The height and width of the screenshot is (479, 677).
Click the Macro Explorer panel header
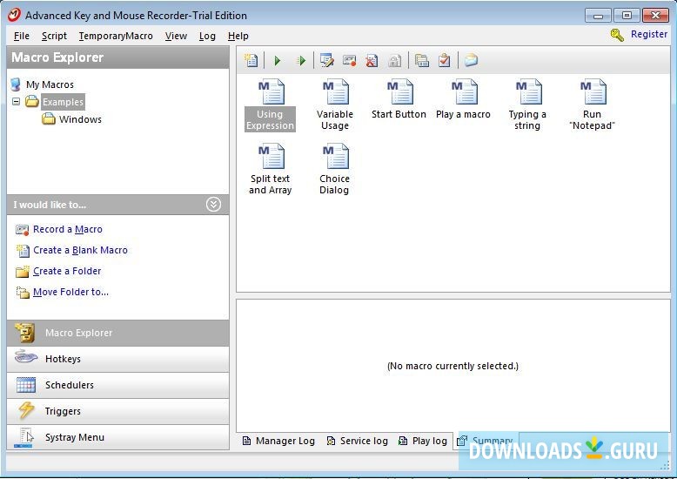click(117, 57)
